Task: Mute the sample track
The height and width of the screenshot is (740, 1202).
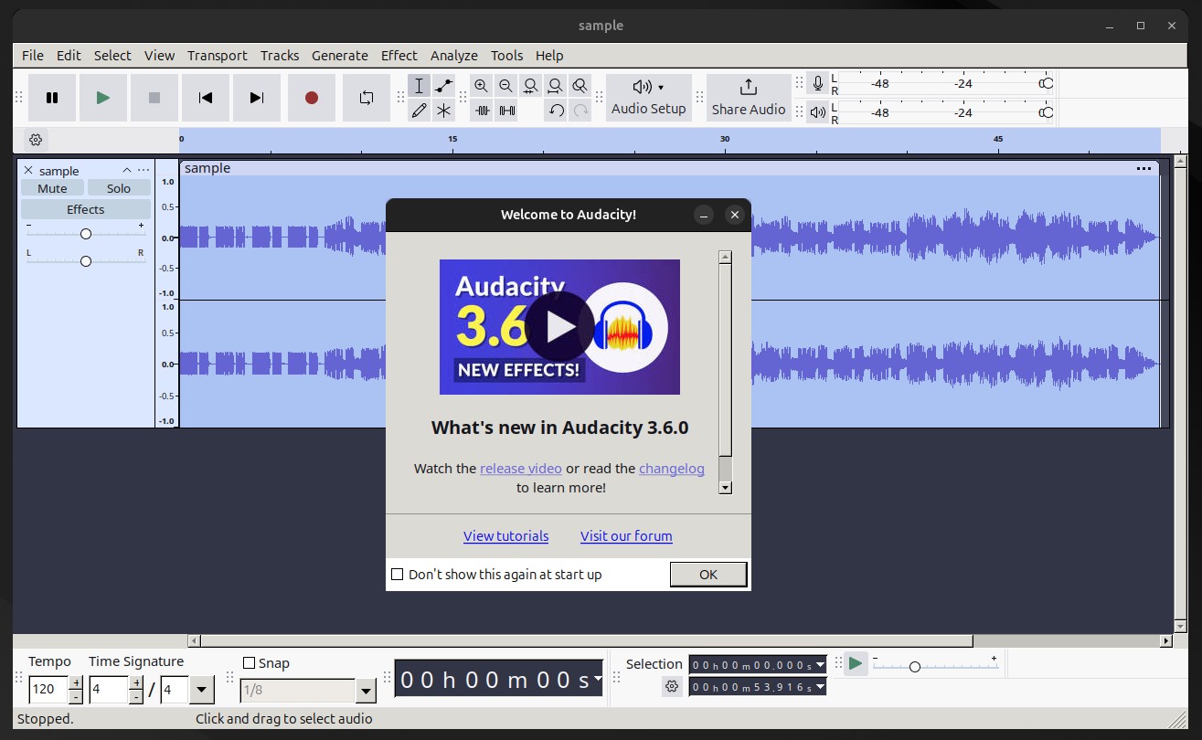Action: coord(52,188)
